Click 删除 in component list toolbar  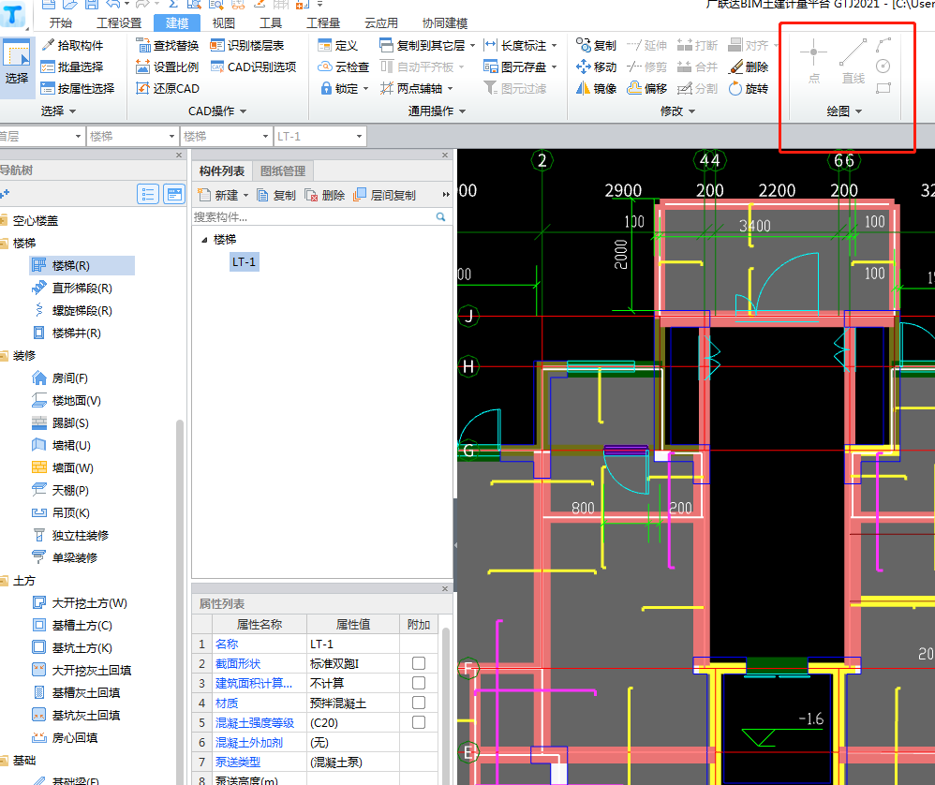(x=325, y=195)
